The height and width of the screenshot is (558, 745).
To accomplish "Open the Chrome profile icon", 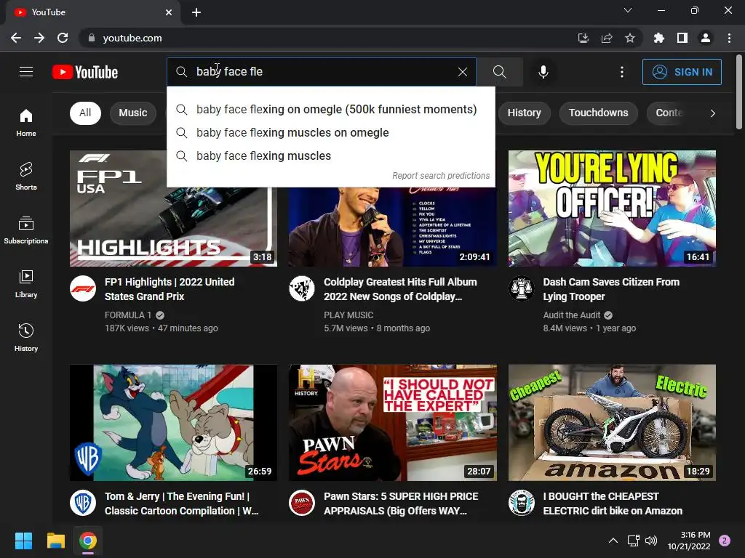I will [705, 38].
